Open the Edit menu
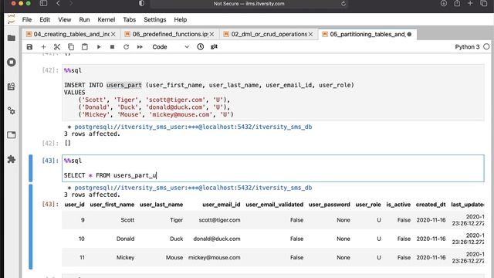This screenshot has height=278, width=494. coord(45,19)
